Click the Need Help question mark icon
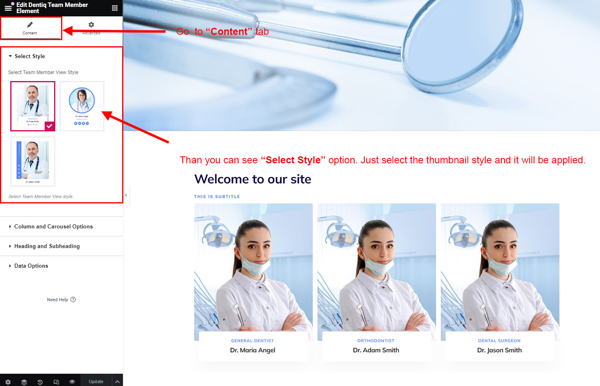Screen dimensions: 600x386 tap(73, 299)
